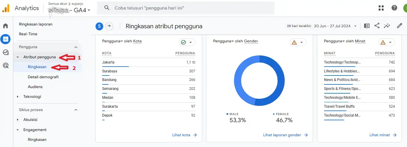Open the Help question mark icon

[394, 8]
